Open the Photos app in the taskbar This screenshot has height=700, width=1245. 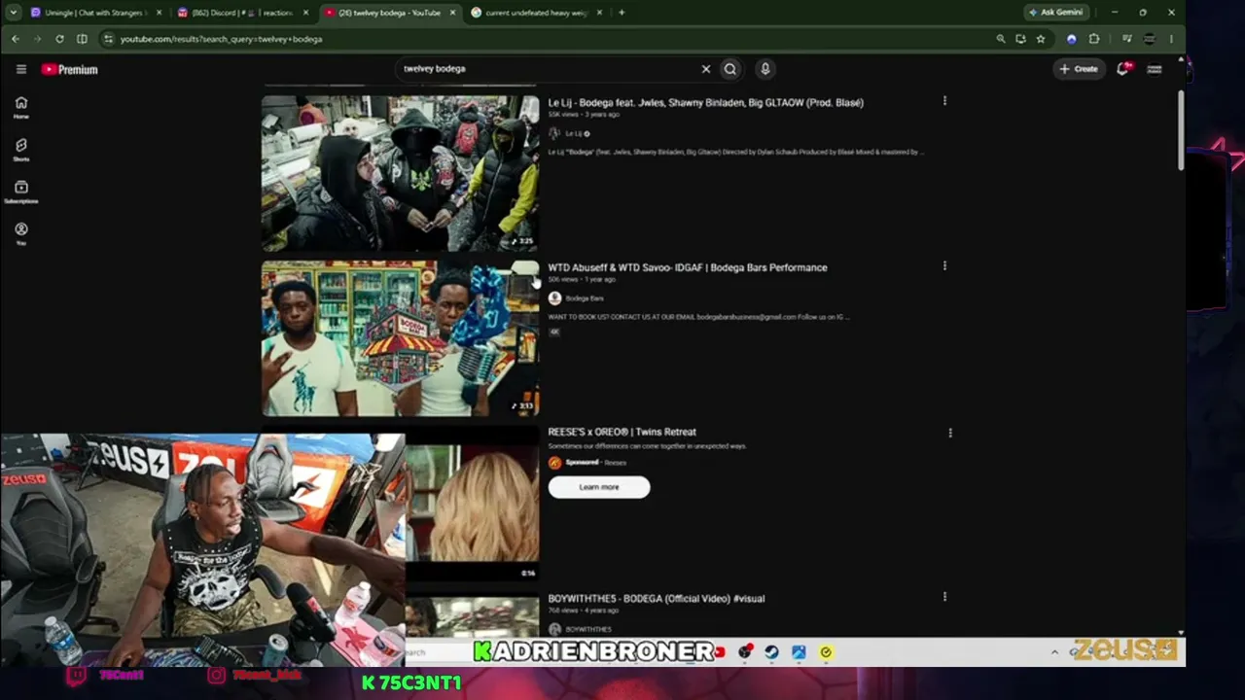(x=799, y=652)
